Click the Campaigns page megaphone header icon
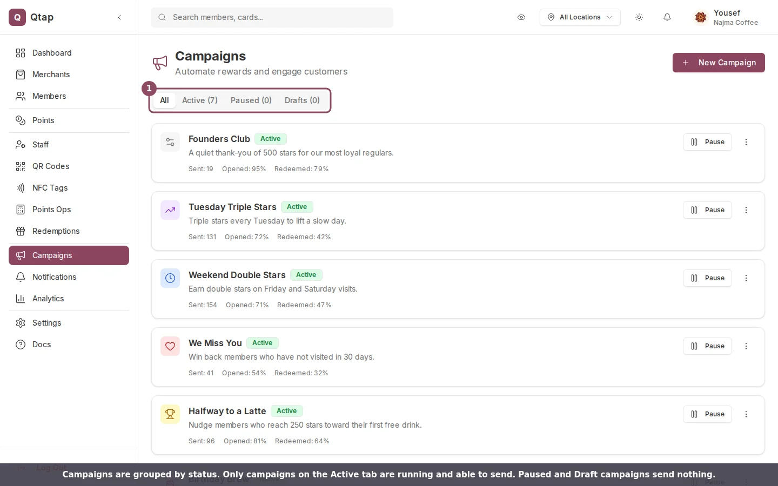This screenshot has width=778, height=486. point(160,63)
